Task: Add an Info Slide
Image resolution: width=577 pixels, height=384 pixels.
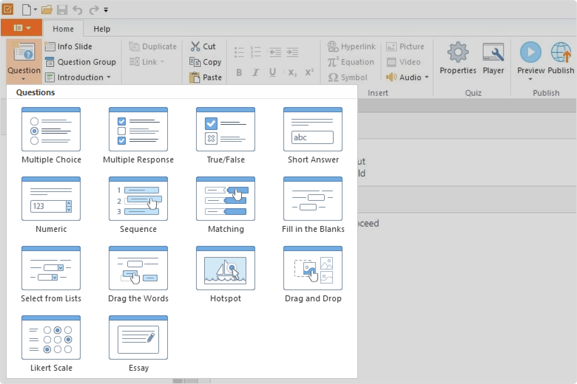Action: click(x=68, y=47)
